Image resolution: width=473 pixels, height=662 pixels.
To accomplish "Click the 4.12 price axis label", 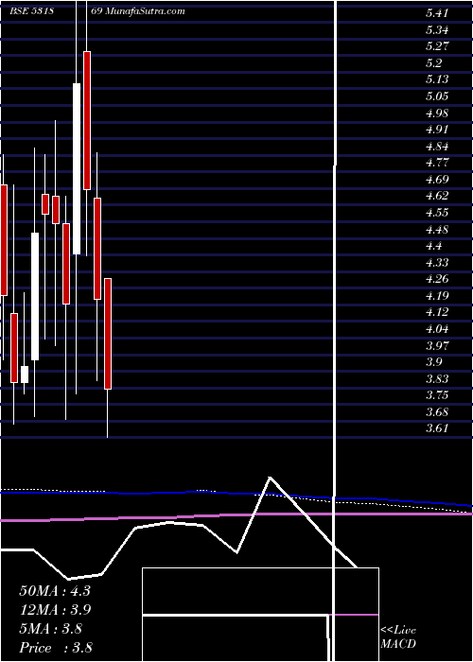I will pos(437,313).
